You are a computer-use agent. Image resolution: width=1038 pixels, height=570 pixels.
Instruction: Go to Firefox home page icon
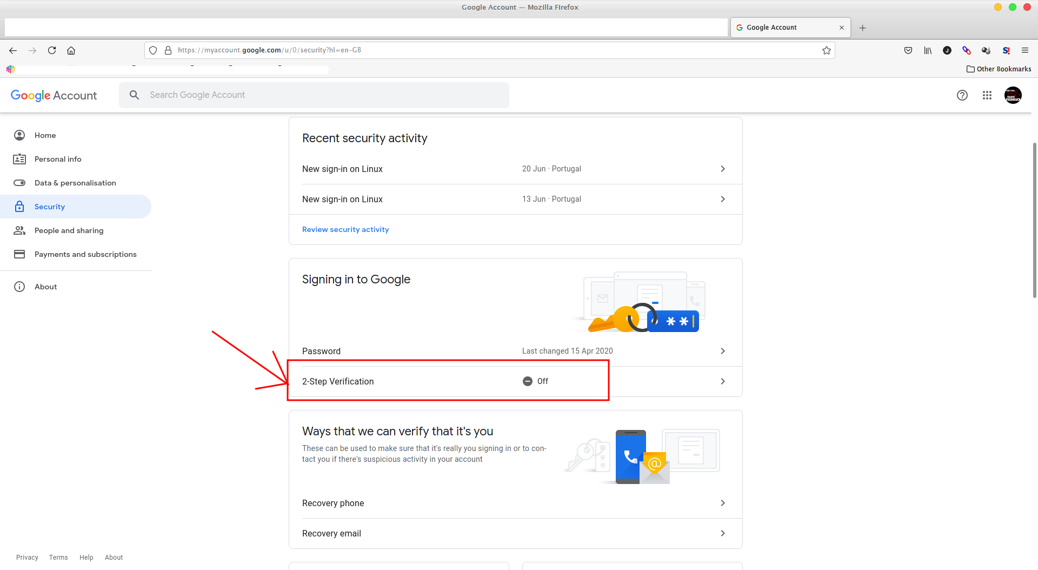(71, 50)
